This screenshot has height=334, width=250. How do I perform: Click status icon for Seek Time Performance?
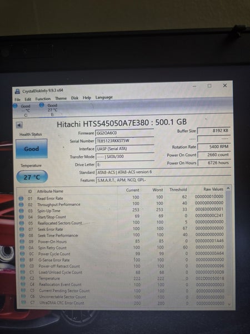(22, 235)
